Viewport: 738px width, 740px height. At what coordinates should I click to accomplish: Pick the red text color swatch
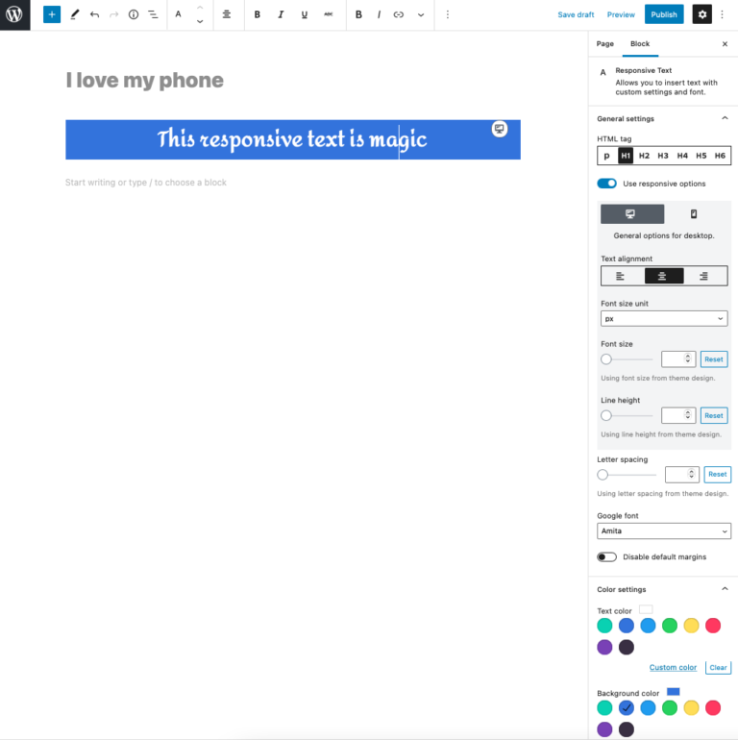pos(713,626)
